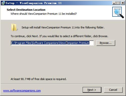Screen dimensions: 126x96
Task: Visit the www.softwarecompanions.com link
Action: coord(22,91)
